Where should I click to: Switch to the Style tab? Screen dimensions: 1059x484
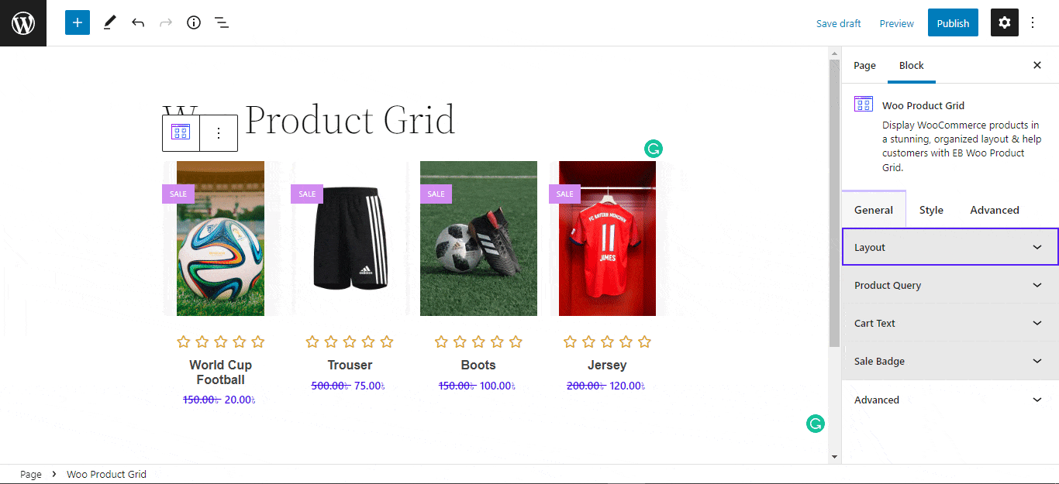click(x=931, y=209)
